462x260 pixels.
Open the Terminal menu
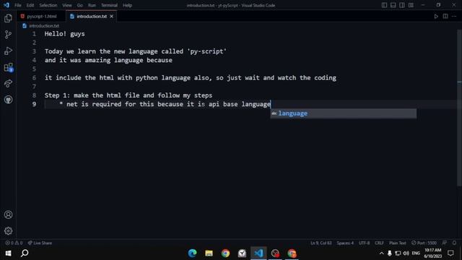pyautogui.click(x=109, y=5)
